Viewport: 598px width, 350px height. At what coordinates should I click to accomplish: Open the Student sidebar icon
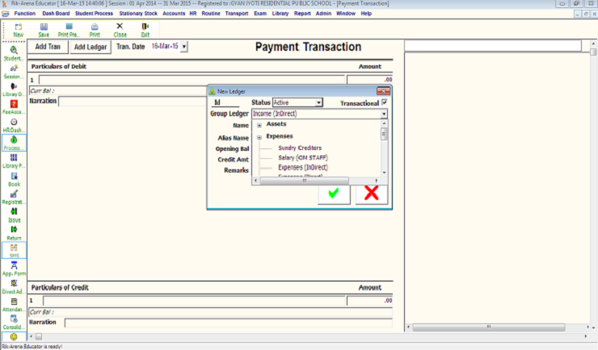tap(14, 53)
